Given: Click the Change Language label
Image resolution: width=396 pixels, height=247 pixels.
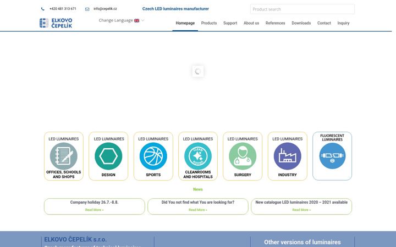Looking at the screenshot, I should point(116,20).
